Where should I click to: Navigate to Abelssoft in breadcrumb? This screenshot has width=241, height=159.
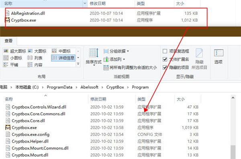[89, 87]
